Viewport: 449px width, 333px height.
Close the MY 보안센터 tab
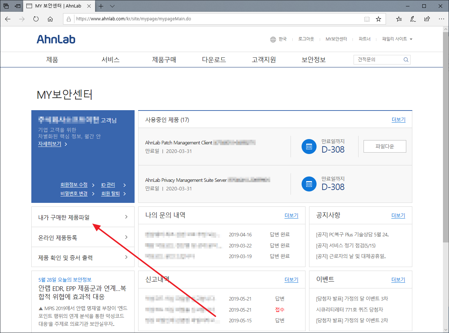89,6
